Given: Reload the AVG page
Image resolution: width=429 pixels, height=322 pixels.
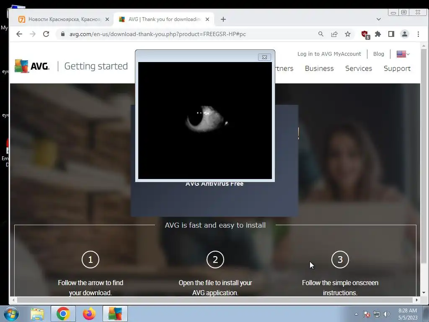Looking at the screenshot, I should point(46,34).
